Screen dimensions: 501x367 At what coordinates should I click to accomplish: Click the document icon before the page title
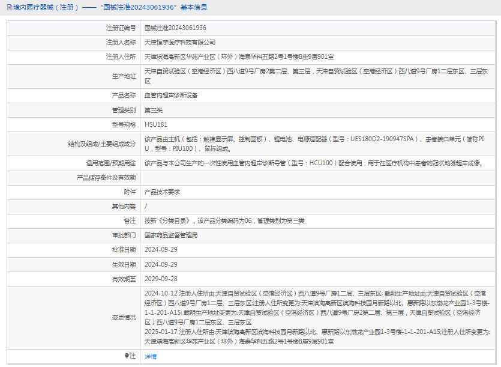[x=10, y=7]
